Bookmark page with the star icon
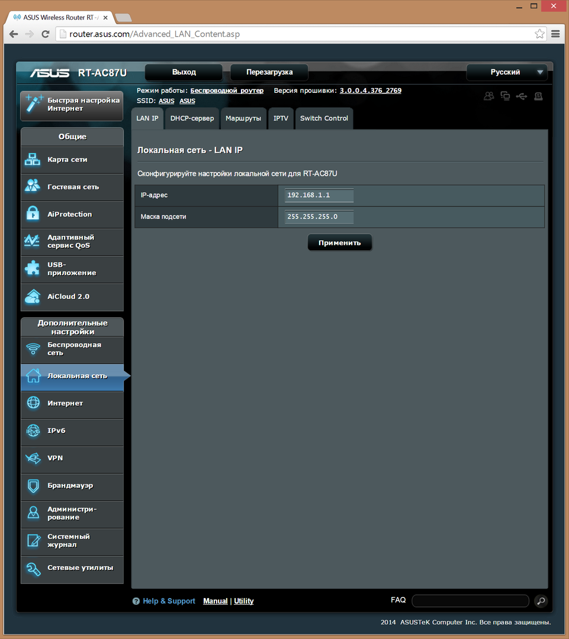This screenshot has height=639, width=569. point(539,34)
